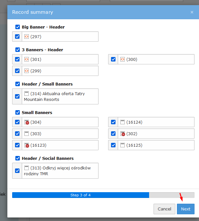Screen dimensions: 199x221
Task: Uncheck record 303 checkbox
Action: click(17, 134)
